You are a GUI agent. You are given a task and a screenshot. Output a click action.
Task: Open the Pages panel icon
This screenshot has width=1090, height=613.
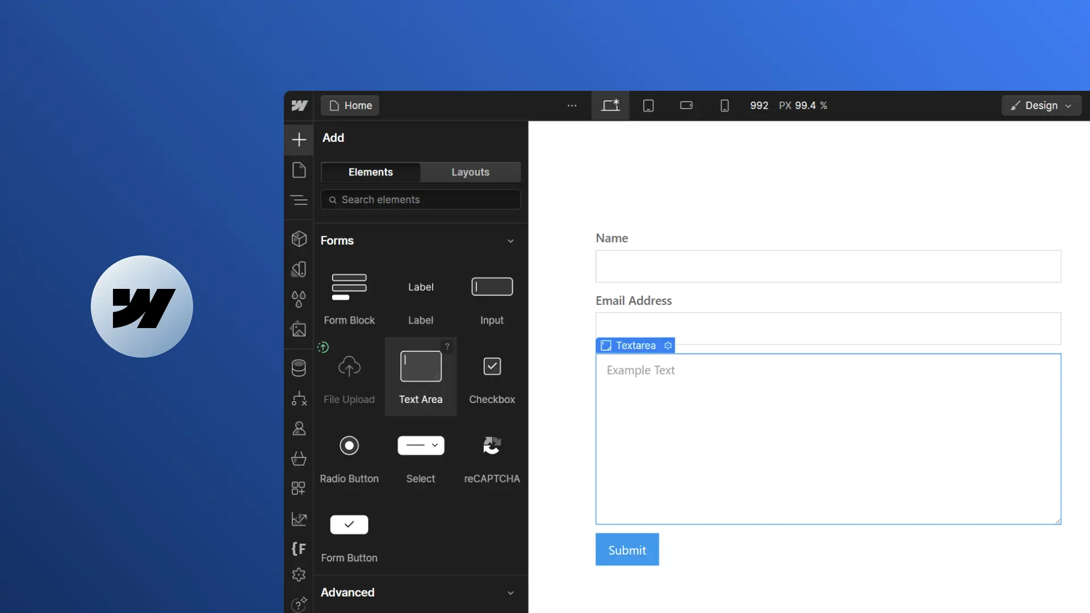click(x=299, y=170)
